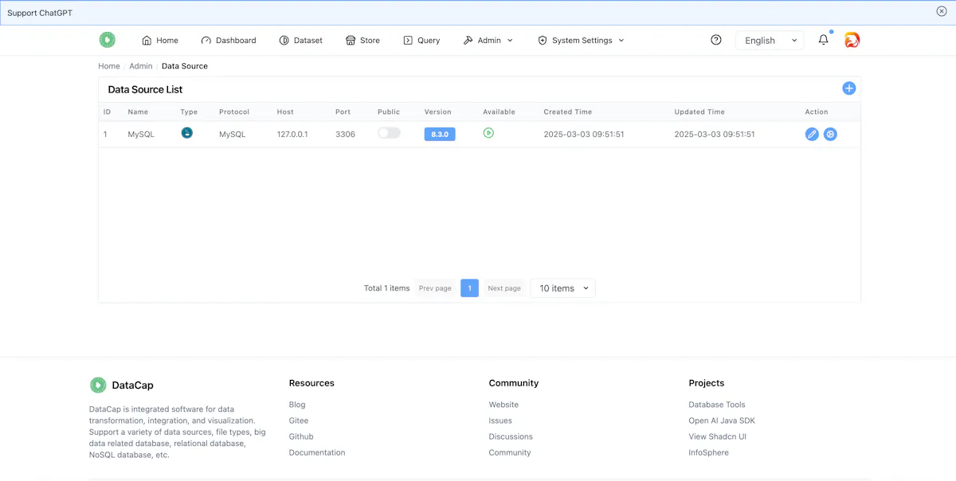This screenshot has height=481, width=956.
Task: Expand the System Settings menu
Action: pos(581,41)
